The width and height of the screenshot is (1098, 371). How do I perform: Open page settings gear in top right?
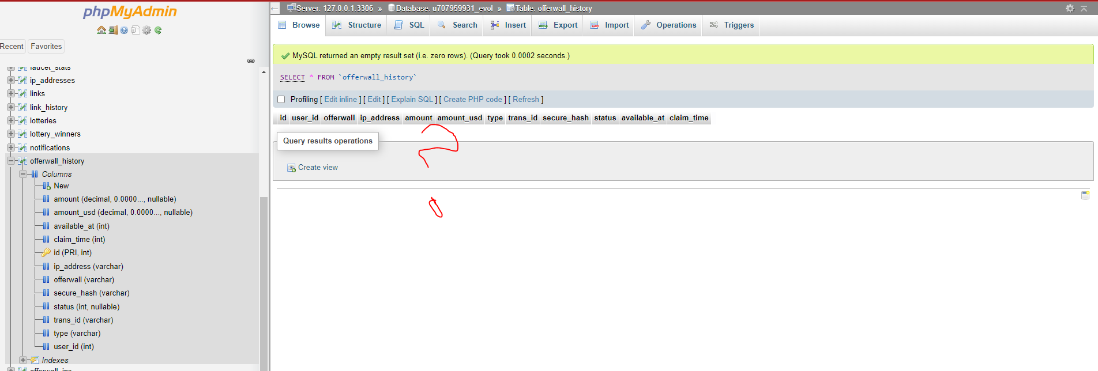click(1070, 8)
